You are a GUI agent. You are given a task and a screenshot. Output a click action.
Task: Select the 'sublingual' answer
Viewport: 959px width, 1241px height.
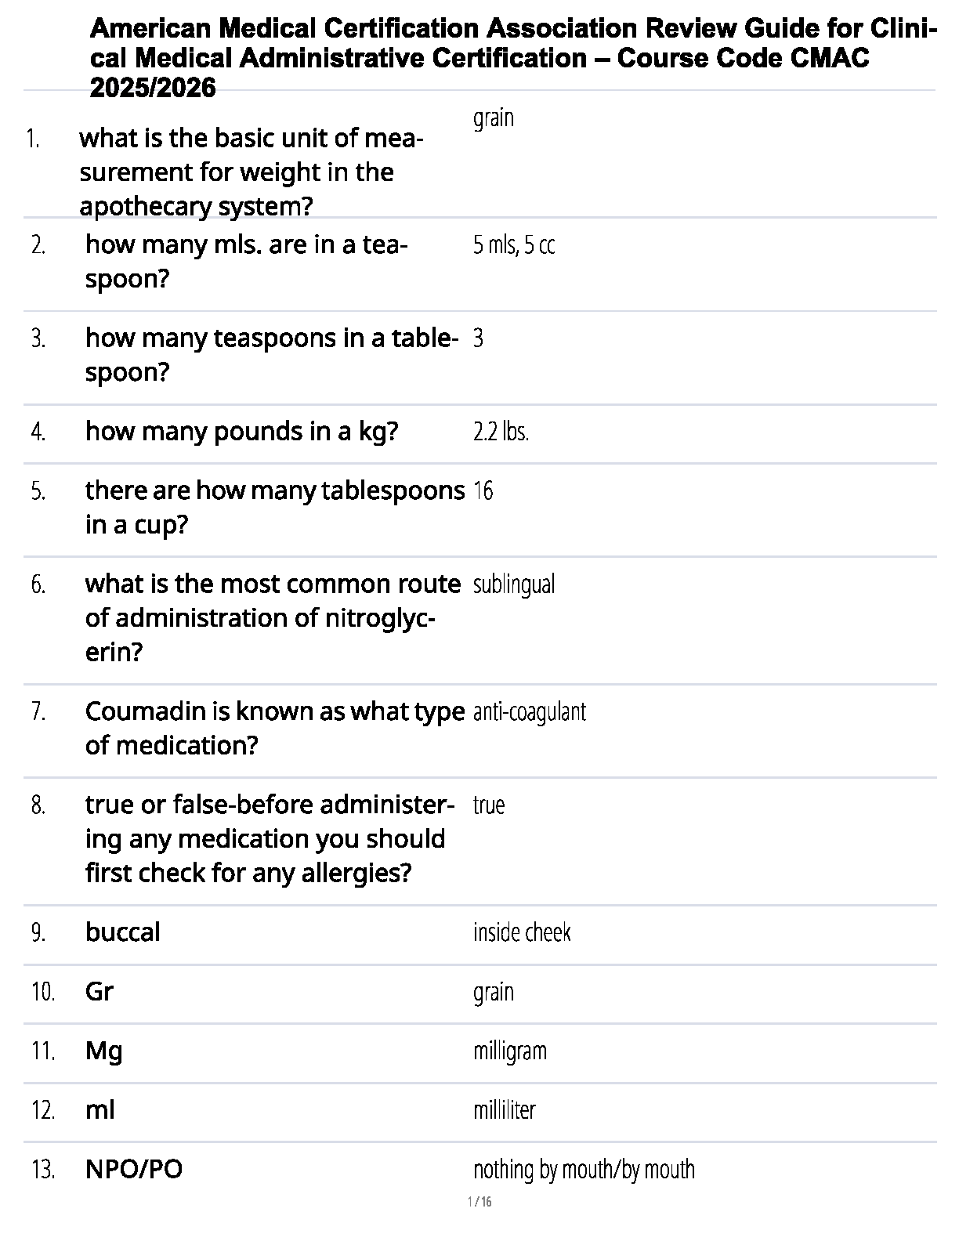514,584
